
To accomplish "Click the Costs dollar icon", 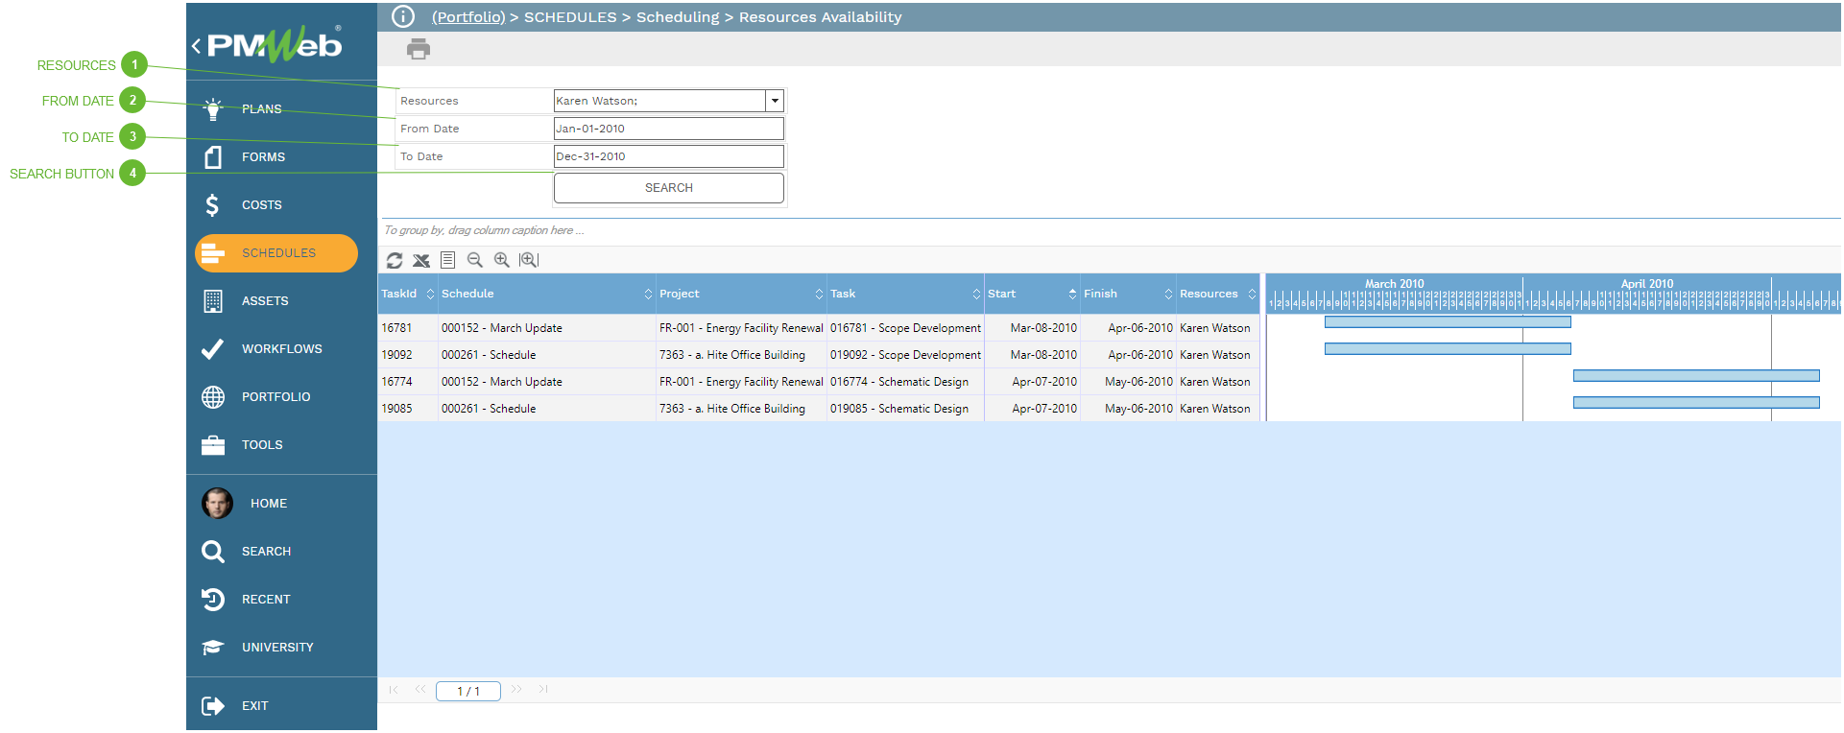I will pos(212,205).
